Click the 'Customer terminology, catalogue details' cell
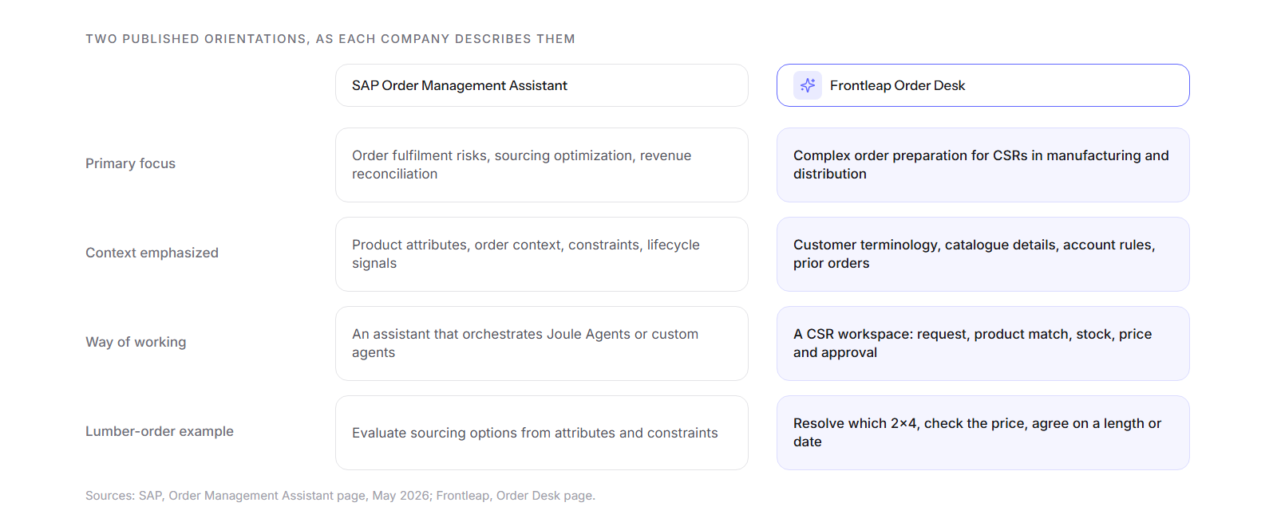Screen dimensions: 1277x526 pyautogui.click(x=983, y=254)
